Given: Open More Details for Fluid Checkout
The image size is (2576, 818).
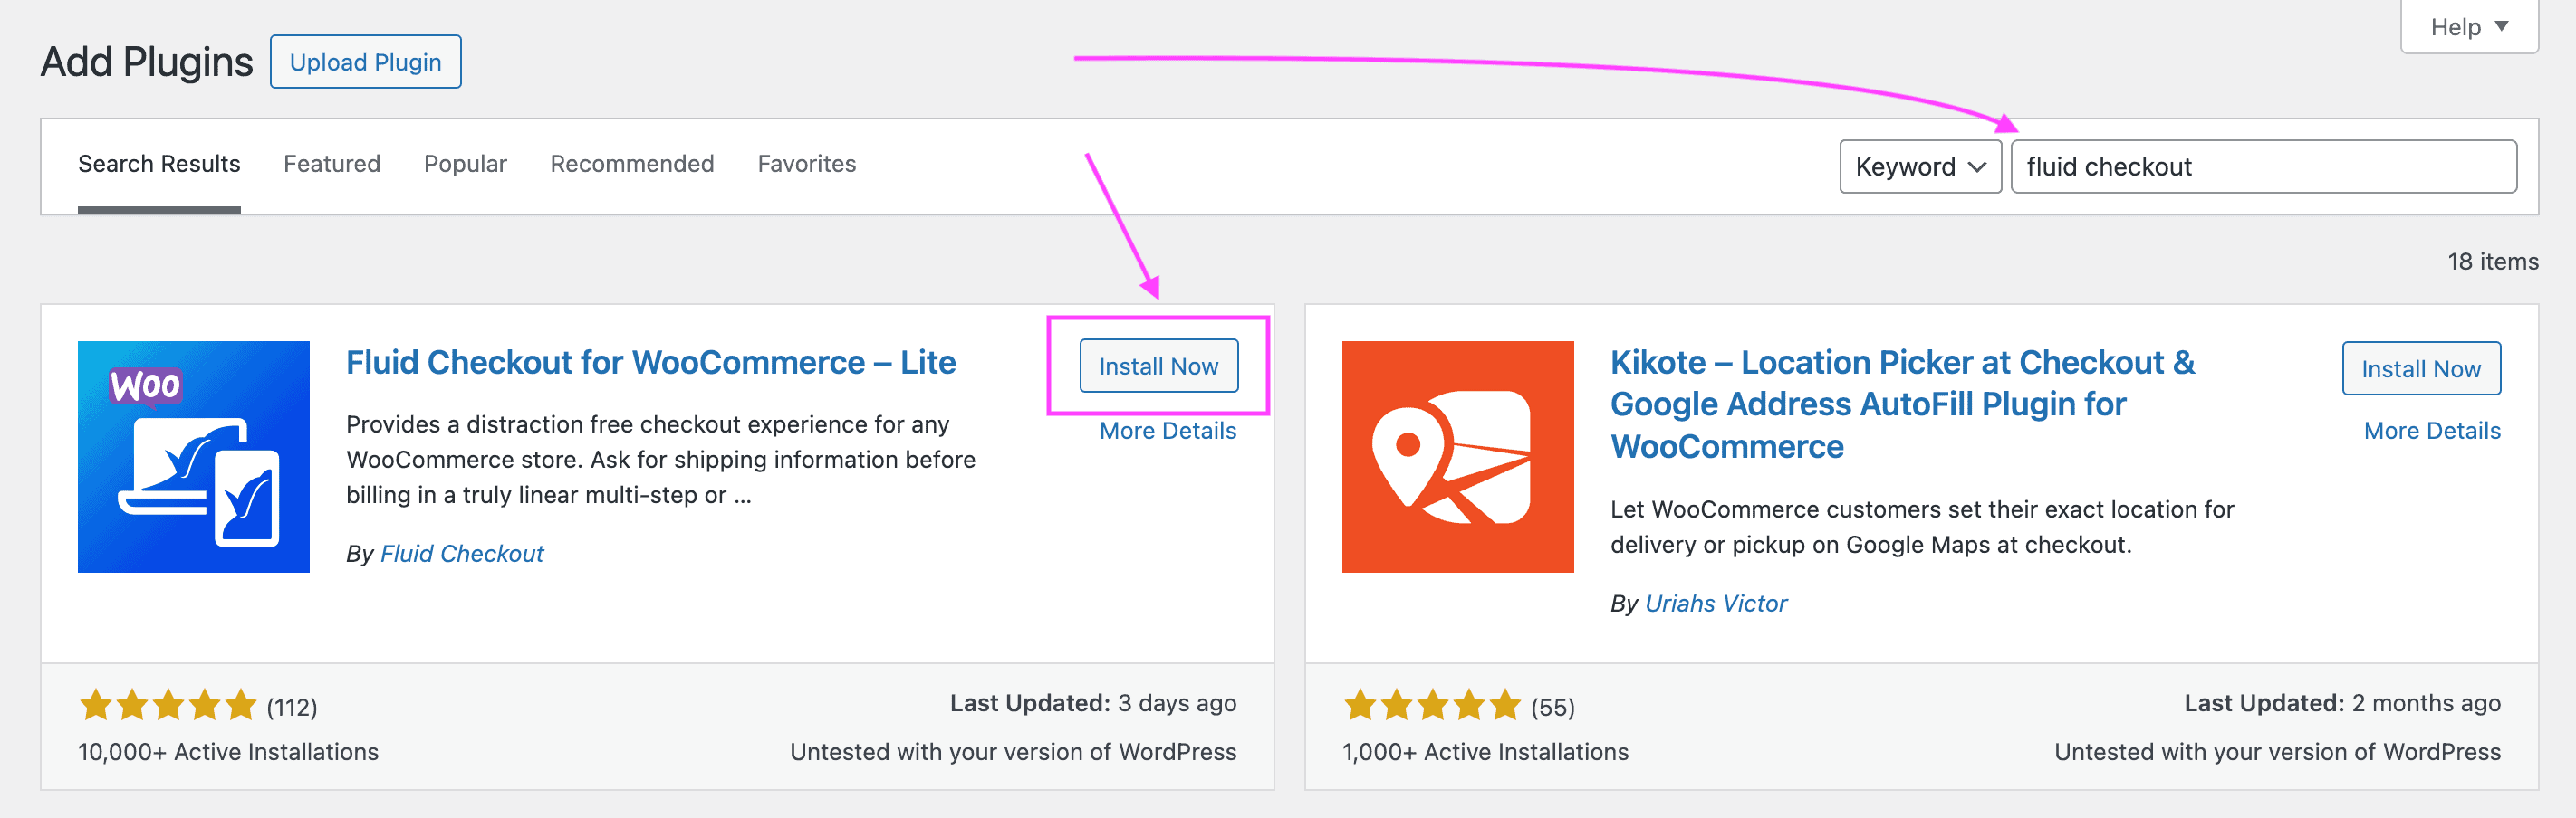Looking at the screenshot, I should 1167,431.
